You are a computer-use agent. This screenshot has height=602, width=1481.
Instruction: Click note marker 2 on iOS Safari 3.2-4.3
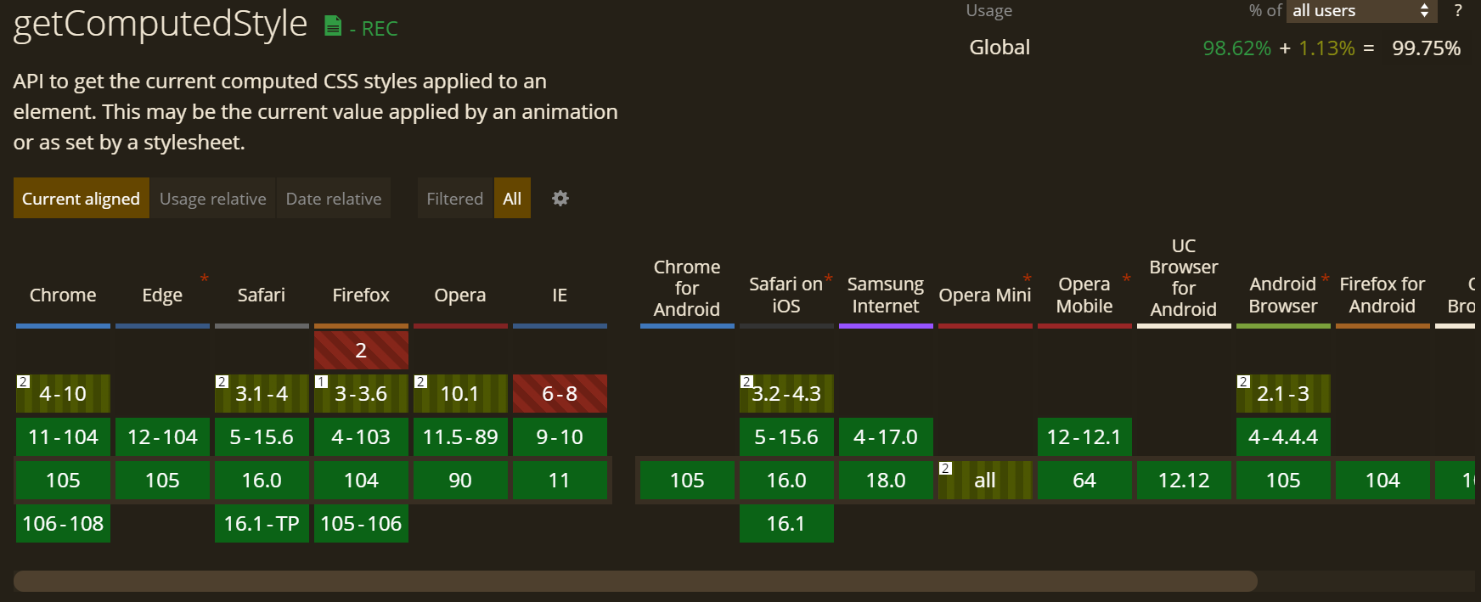pos(747,381)
